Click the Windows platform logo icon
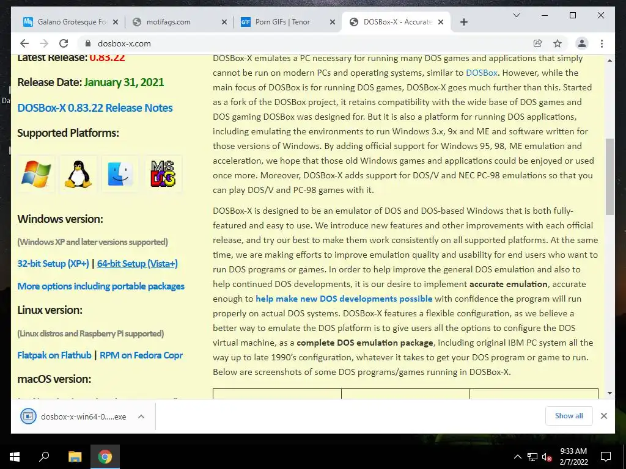 36,174
